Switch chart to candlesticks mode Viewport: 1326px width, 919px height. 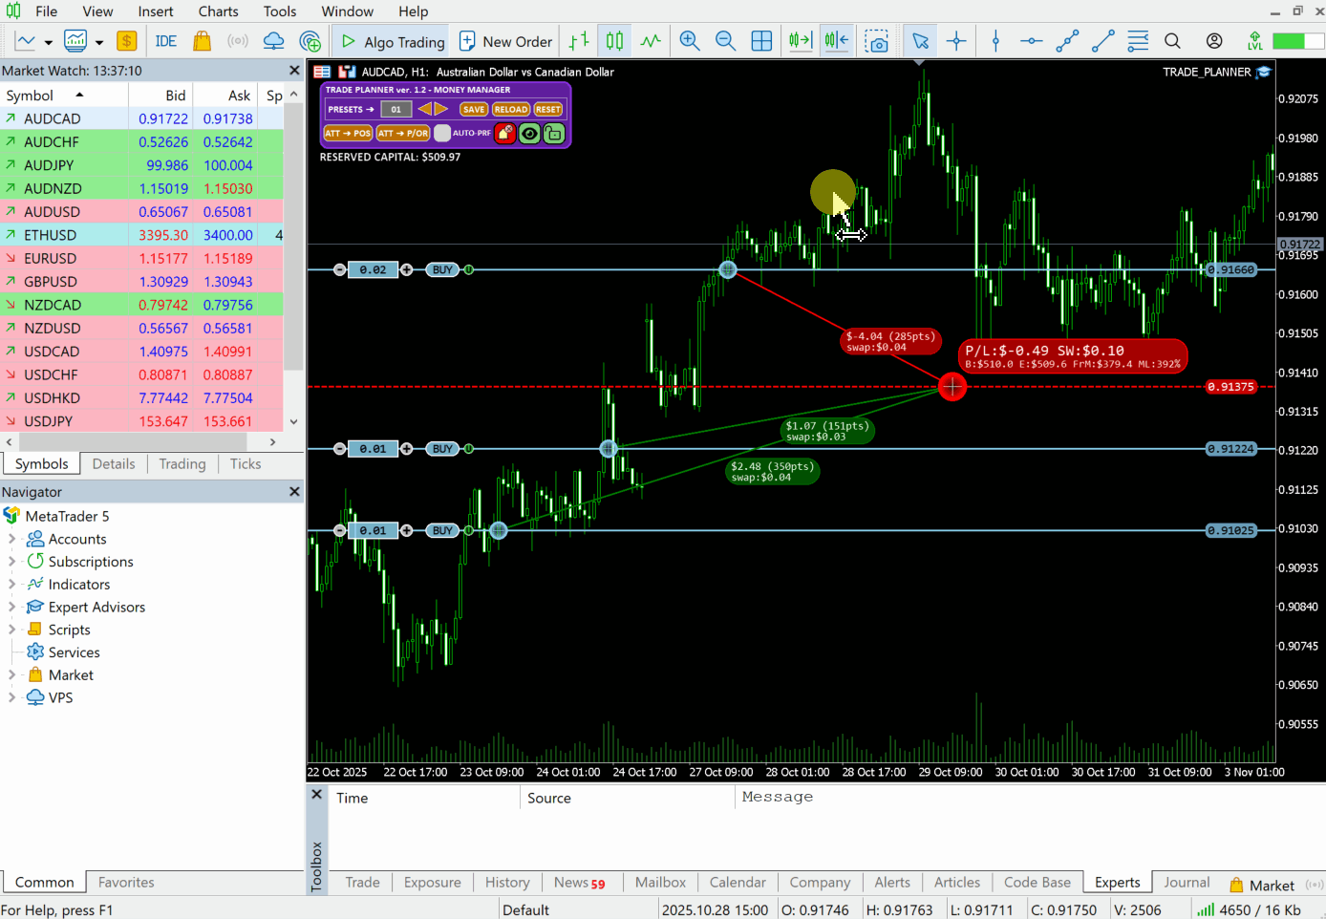tap(614, 41)
